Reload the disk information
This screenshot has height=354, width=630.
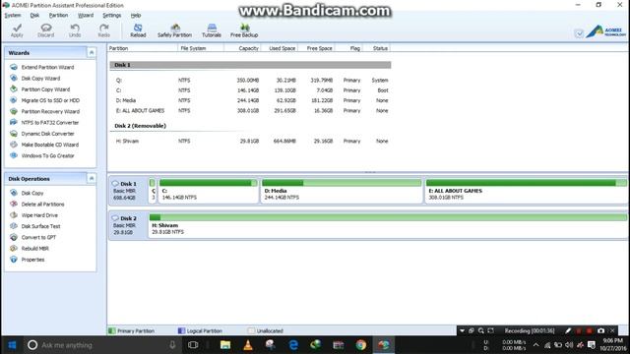[138, 30]
